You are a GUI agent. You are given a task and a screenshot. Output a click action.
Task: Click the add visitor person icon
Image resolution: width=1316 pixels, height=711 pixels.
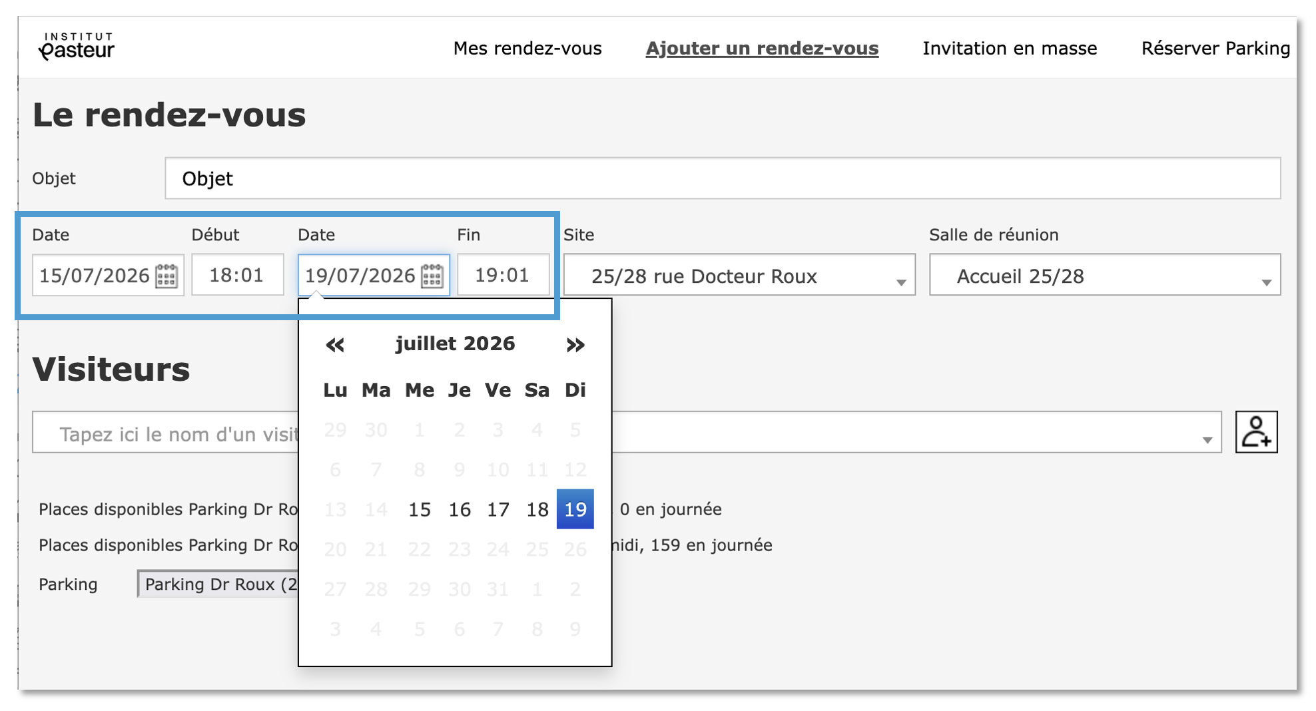coord(1256,432)
